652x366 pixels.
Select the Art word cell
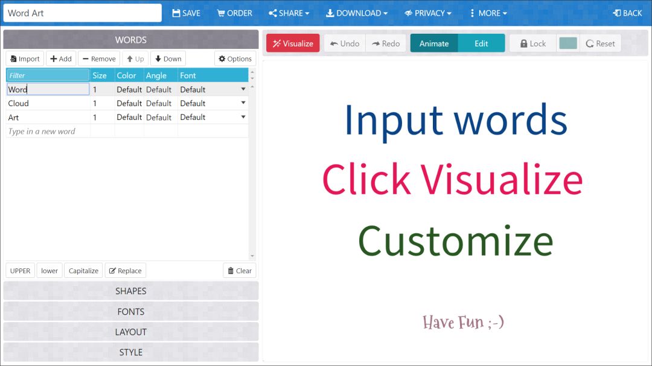point(48,117)
